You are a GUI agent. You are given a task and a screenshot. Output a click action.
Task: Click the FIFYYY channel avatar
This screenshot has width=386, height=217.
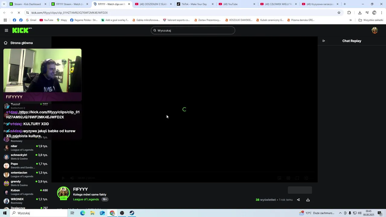pyautogui.click(x=64, y=193)
